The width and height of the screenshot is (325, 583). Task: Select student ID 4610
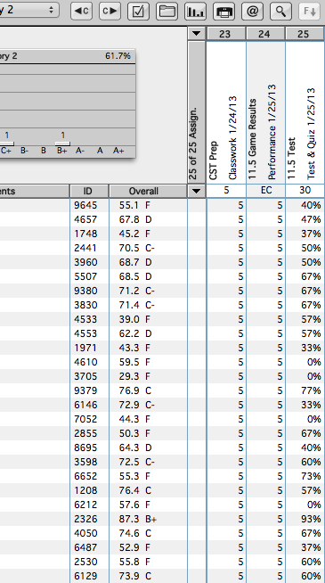[85, 362]
